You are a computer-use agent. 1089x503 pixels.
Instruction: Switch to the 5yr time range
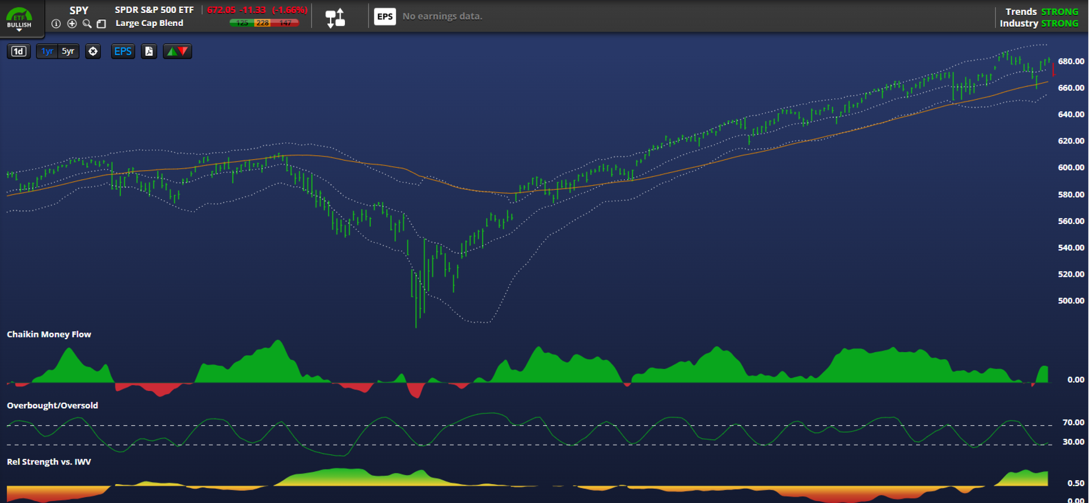tap(68, 52)
